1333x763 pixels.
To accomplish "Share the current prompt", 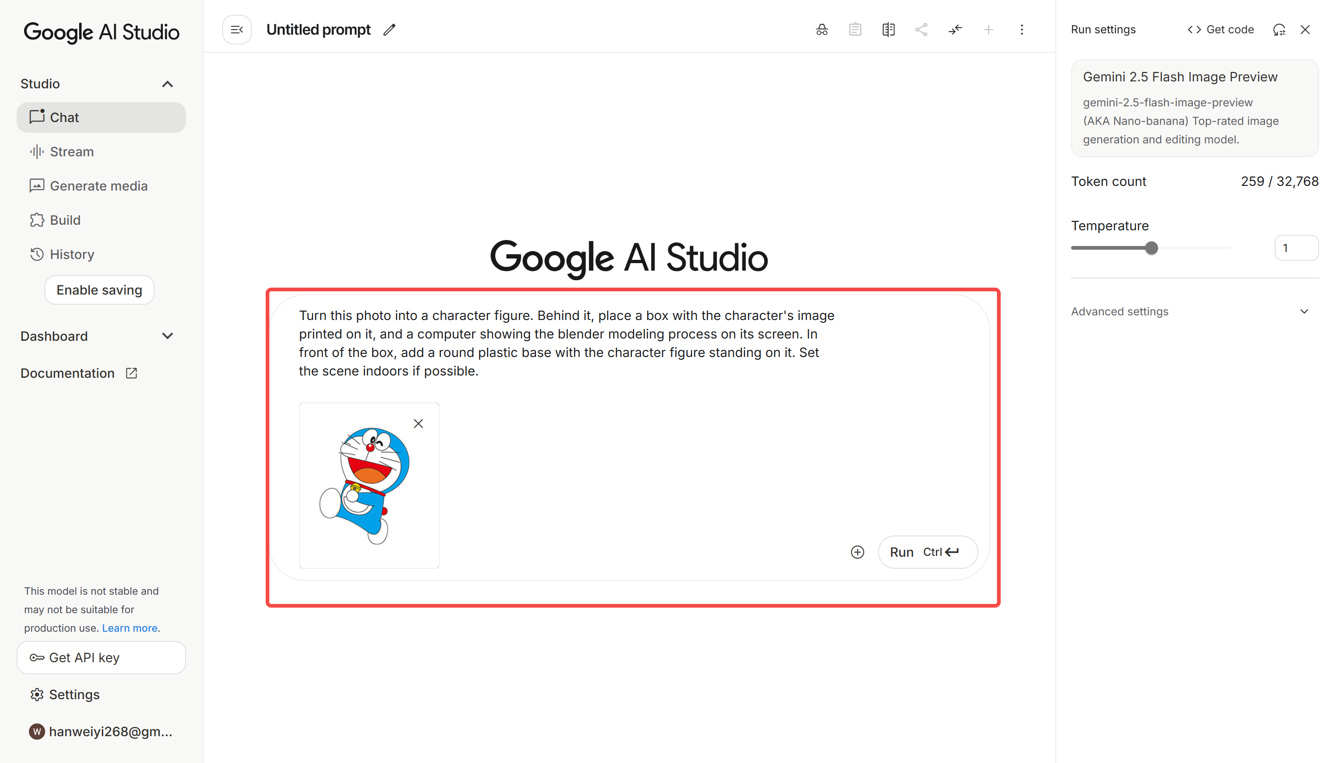I will tap(922, 29).
